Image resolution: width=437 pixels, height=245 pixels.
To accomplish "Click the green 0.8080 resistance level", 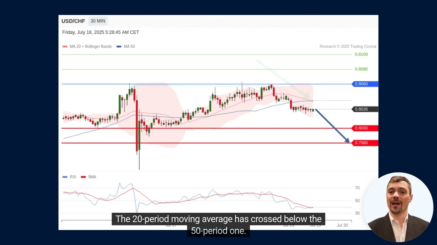I will pyautogui.click(x=361, y=69).
